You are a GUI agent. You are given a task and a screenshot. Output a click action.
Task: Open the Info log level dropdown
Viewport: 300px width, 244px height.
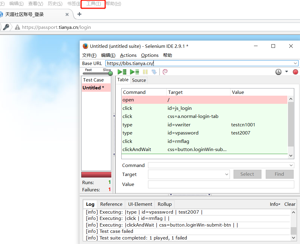(x=275, y=204)
